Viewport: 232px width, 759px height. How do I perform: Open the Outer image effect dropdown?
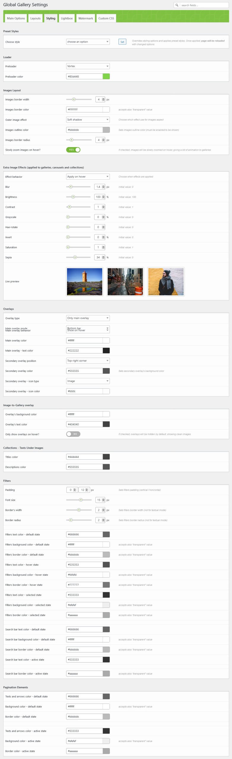[88, 119]
